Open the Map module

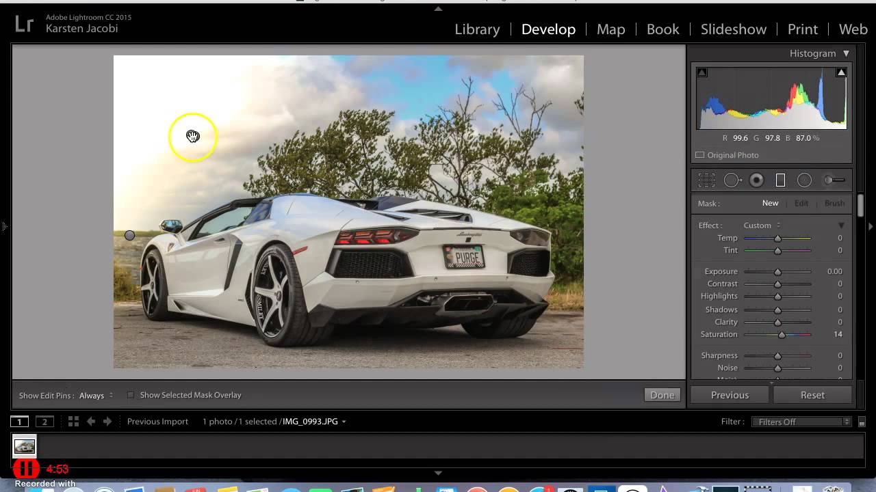610,29
